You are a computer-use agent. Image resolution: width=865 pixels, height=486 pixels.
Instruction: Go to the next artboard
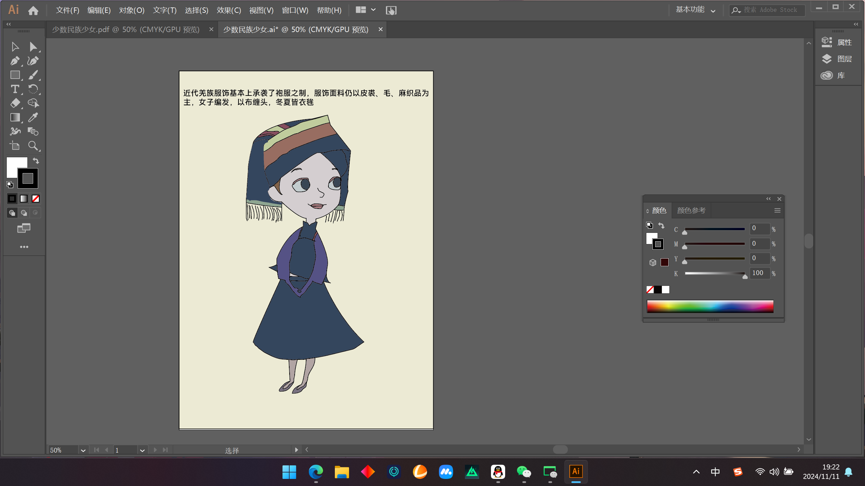click(155, 450)
